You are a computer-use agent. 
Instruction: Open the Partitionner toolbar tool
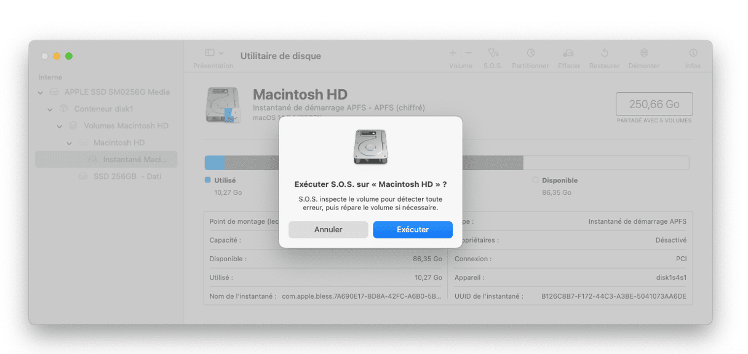[530, 53]
